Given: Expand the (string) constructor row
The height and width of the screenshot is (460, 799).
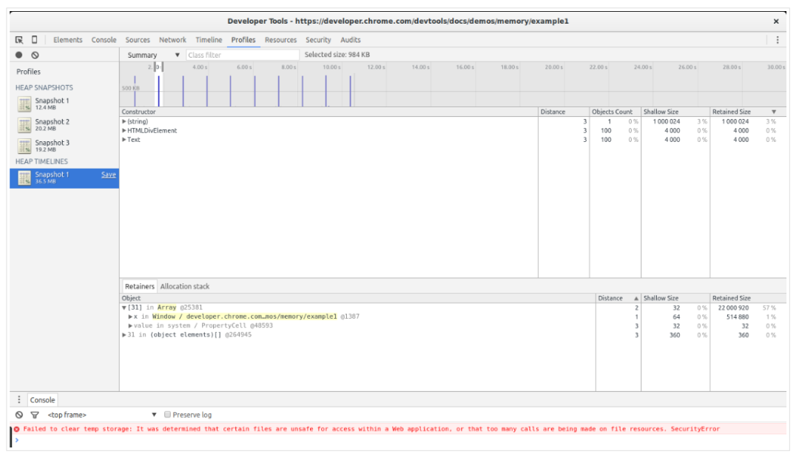Looking at the screenshot, I should (124, 121).
